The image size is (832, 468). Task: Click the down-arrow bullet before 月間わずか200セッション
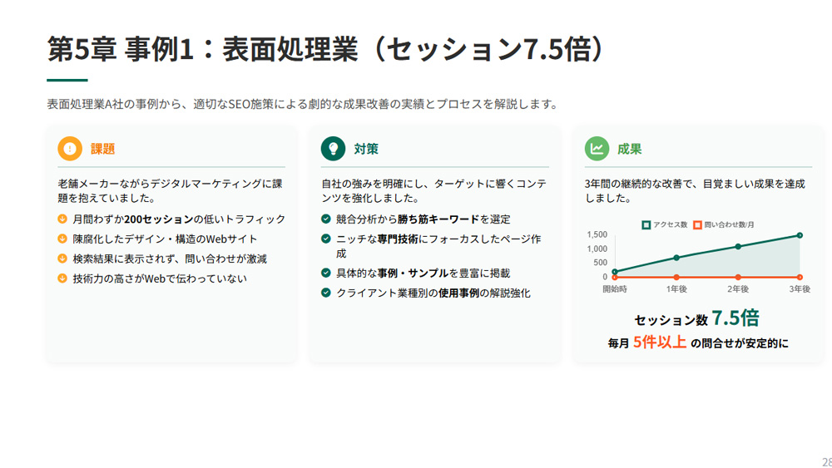62,219
